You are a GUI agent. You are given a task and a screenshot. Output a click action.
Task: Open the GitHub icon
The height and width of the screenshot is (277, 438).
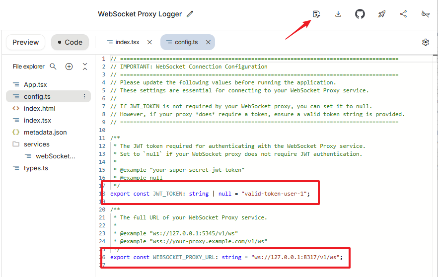click(360, 14)
